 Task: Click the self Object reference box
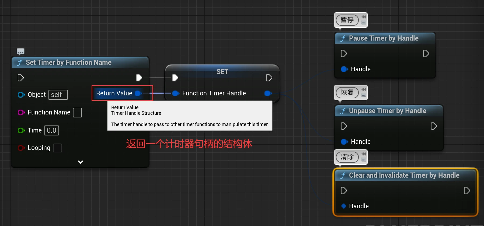[58, 95]
